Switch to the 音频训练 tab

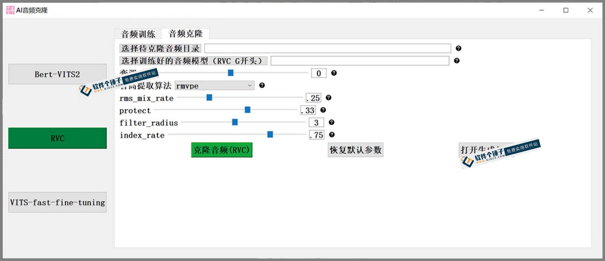tap(138, 34)
